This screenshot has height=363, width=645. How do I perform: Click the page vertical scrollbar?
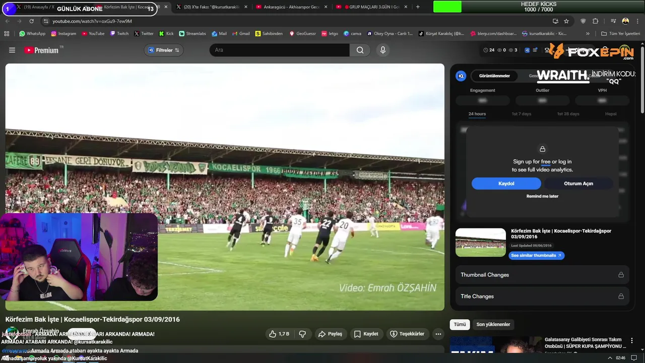[x=642, y=81]
